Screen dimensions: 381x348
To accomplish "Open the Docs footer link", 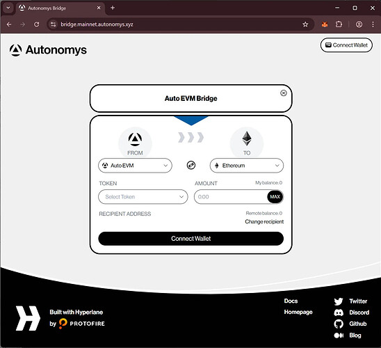I will 291,301.
